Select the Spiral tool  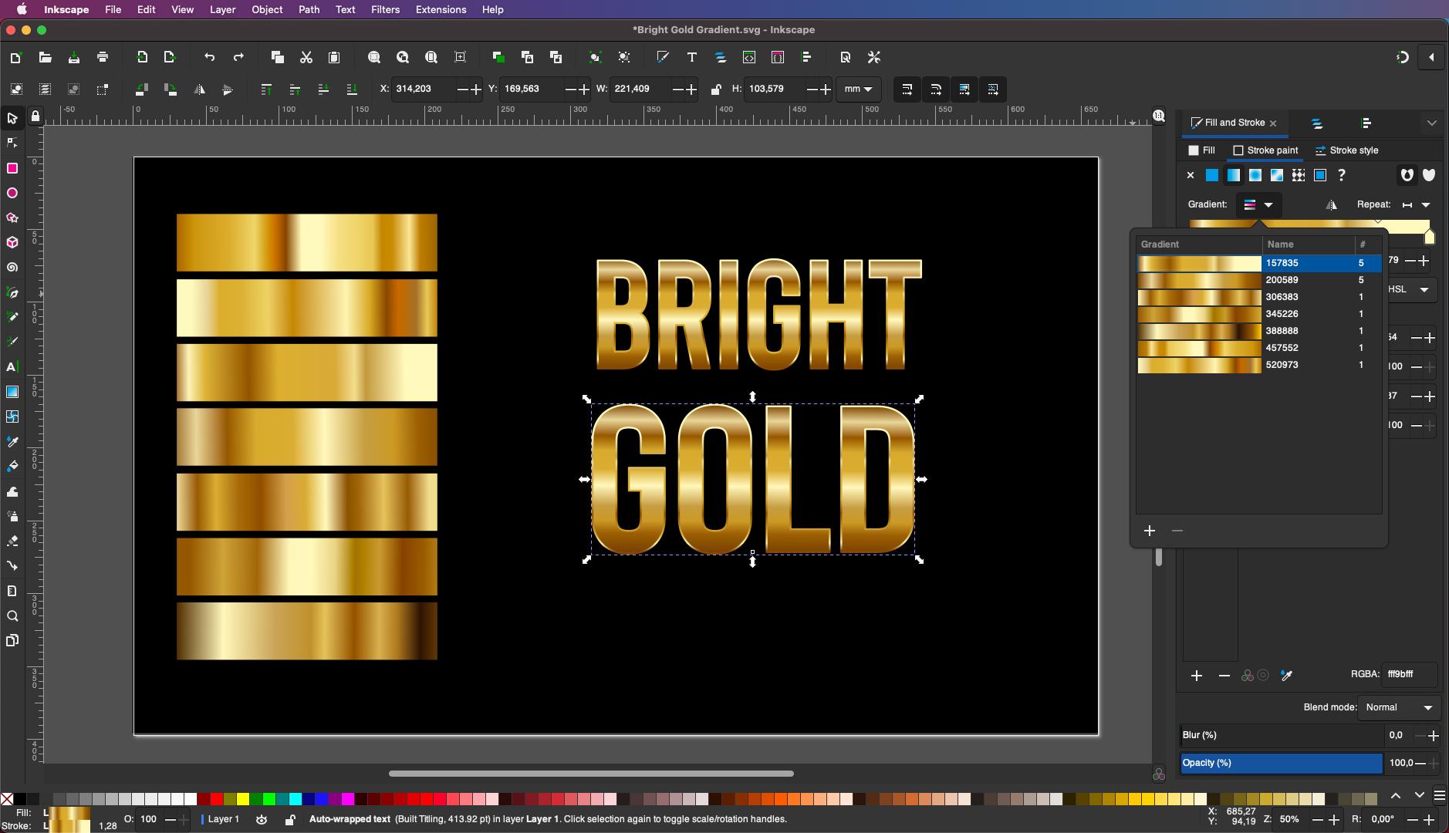12,268
